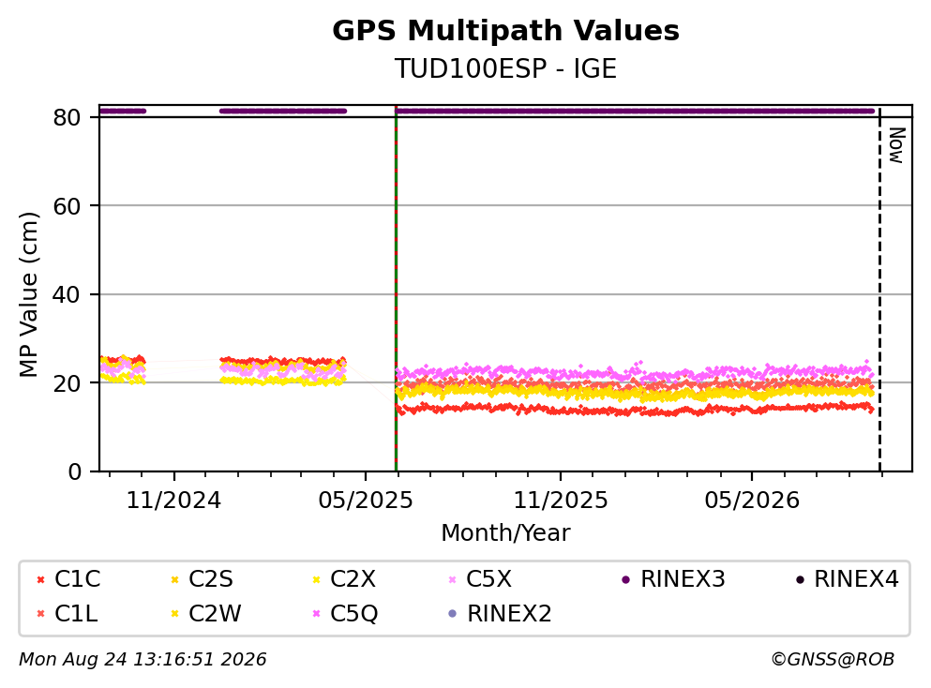931x688 pixels.
Task: Click the C1C red legend marker
Action: [x=40, y=580]
